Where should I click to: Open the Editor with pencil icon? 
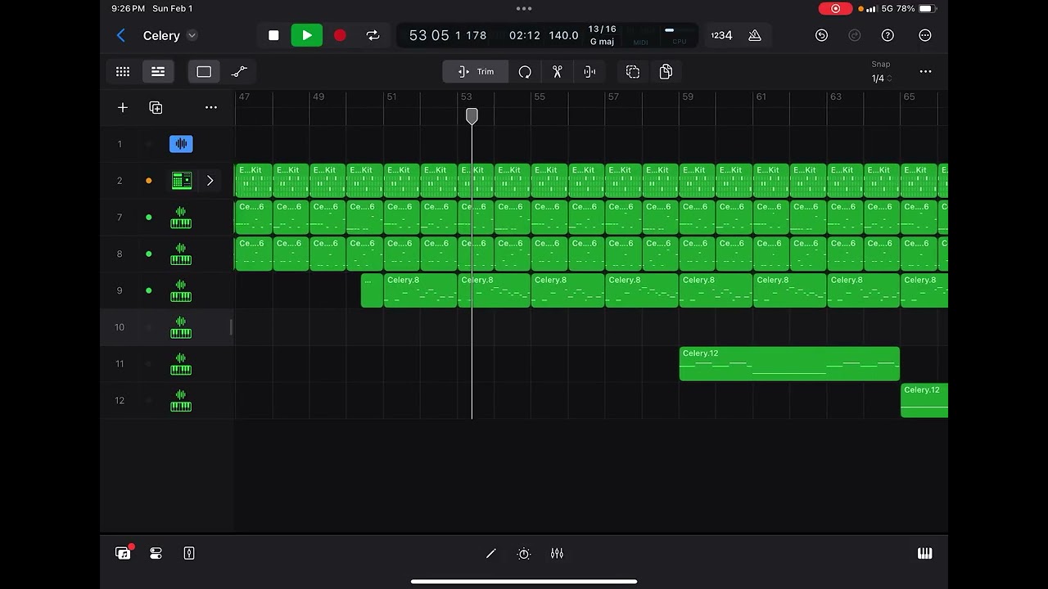490,554
